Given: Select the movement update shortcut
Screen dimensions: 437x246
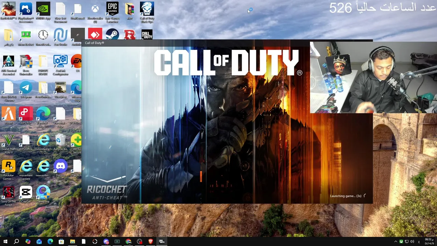Looking at the screenshot, I should 26,170.
